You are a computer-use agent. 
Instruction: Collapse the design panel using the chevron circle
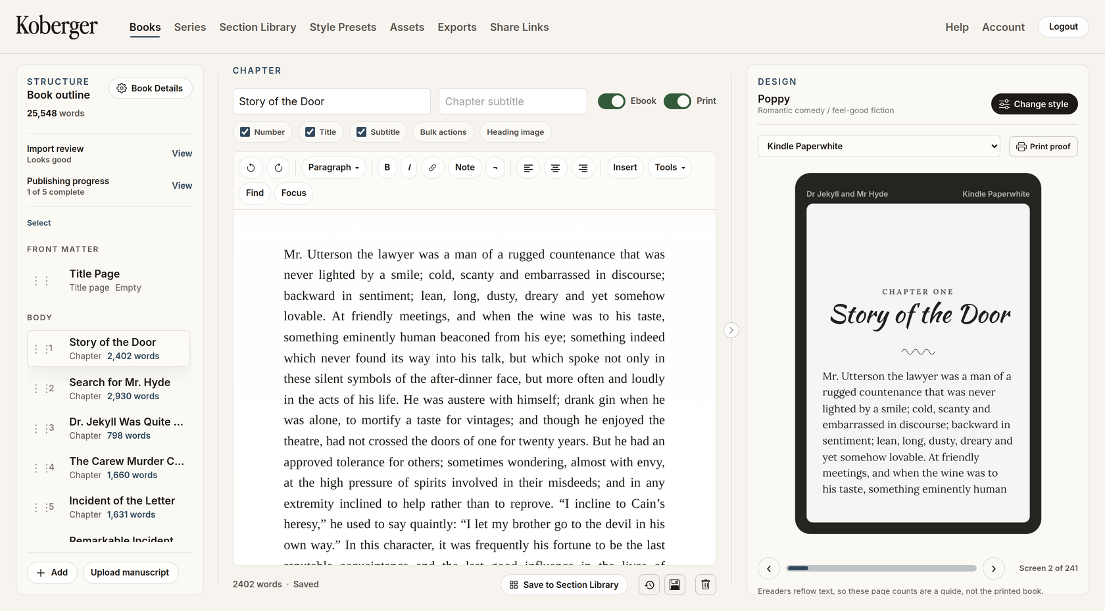[x=731, y=330]
